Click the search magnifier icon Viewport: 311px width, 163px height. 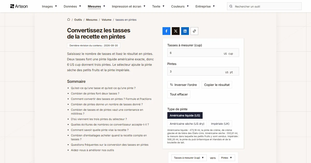click(x=231, y=6)
